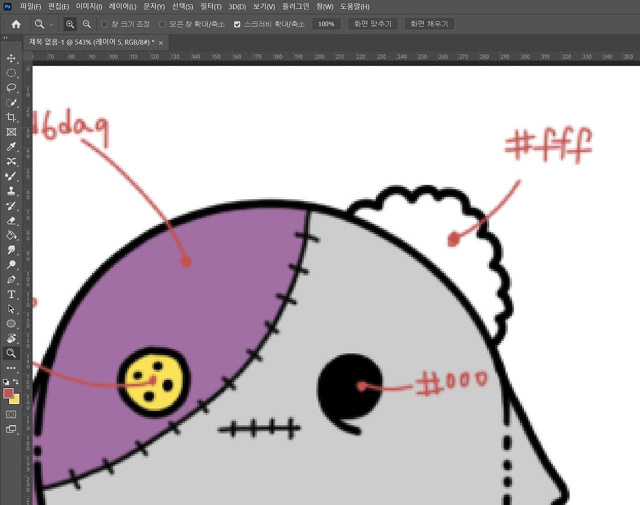Enable the '모든 창 확대/축소' checkbox
The height and width of the screenshot is (505, 640).
[x=162, y=24]
